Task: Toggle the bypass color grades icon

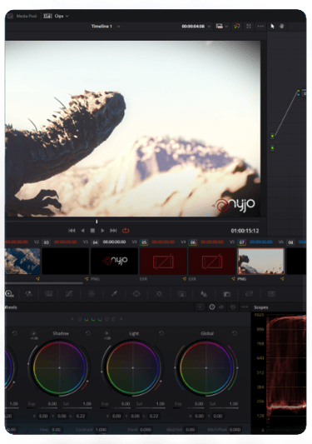Action: 237,26
